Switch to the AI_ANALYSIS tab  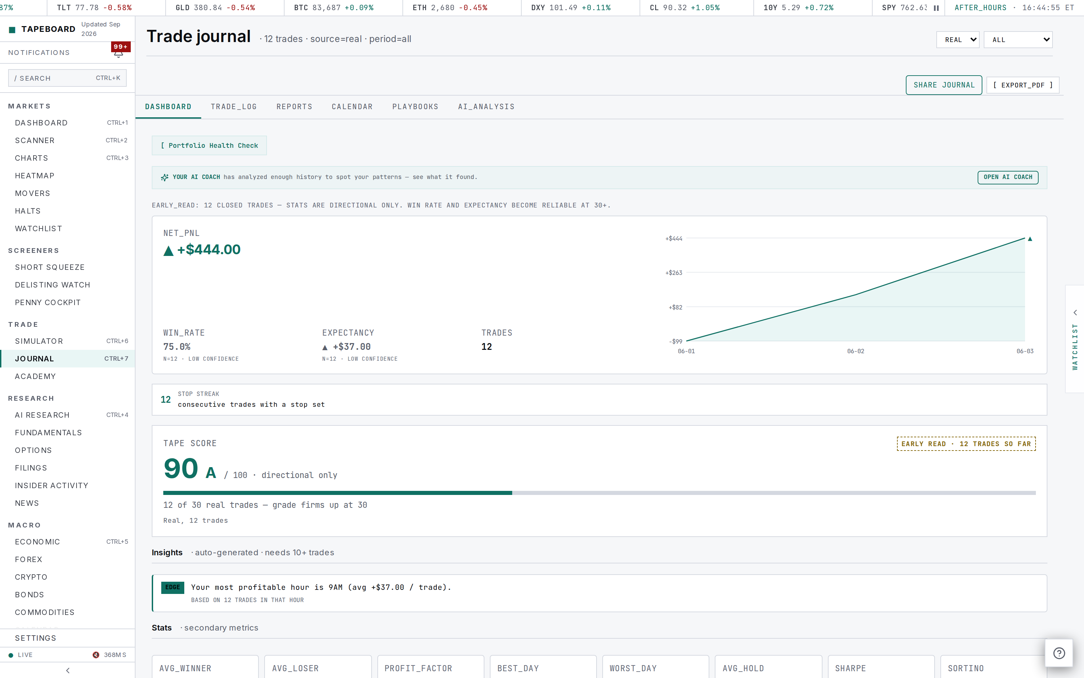point(486,107)
